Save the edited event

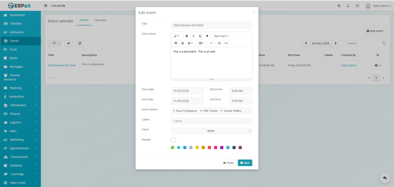[245, 163]
